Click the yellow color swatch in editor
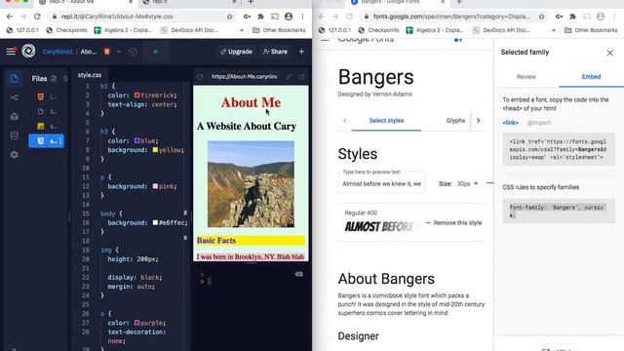This screenshot has width=624, height=351. 155,150
